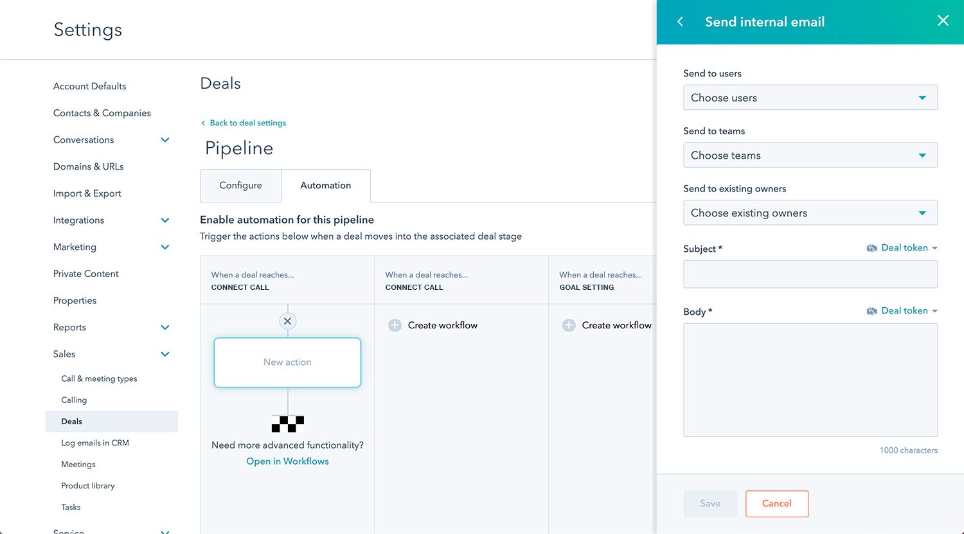Select the Automation tab

[326, 186]
